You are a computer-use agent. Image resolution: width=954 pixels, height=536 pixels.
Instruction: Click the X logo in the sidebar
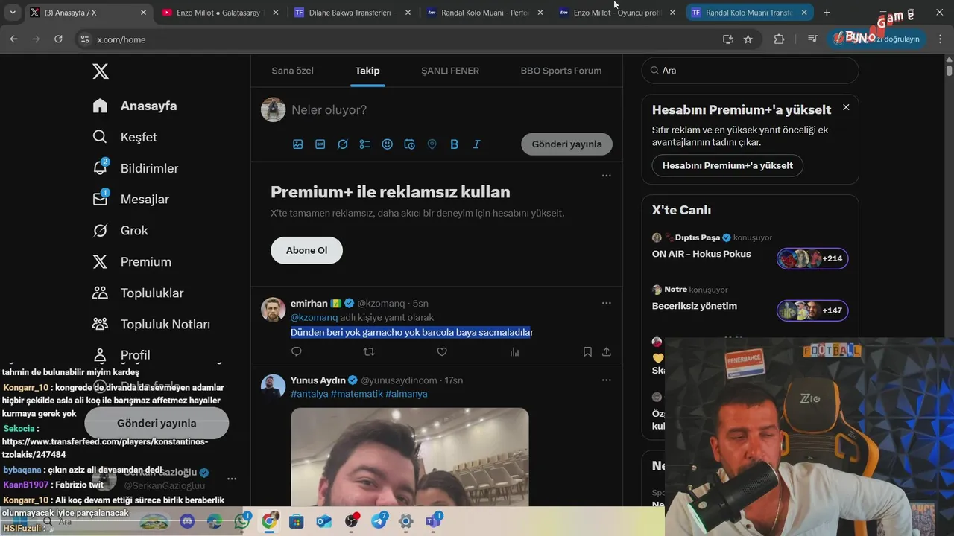point(101,71)
